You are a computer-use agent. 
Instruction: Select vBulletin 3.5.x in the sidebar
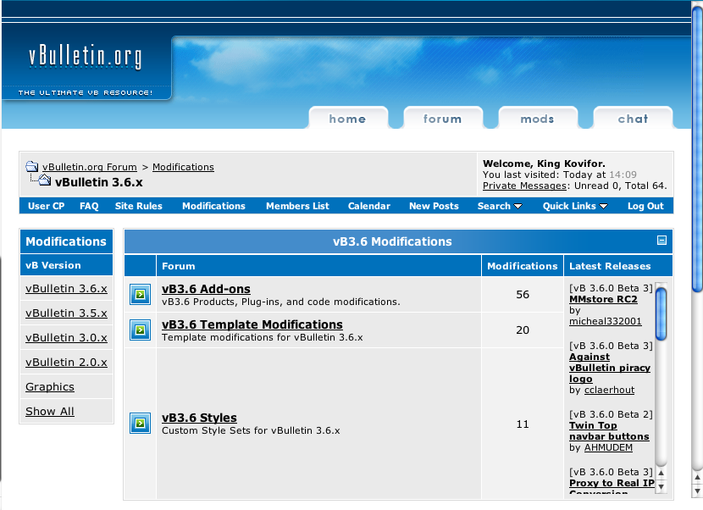(66, 313)
